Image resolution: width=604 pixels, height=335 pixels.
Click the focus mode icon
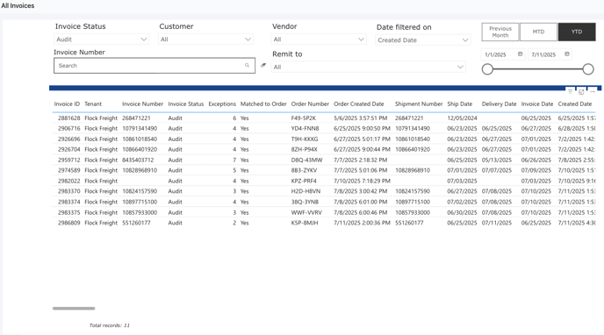point(581,91)
